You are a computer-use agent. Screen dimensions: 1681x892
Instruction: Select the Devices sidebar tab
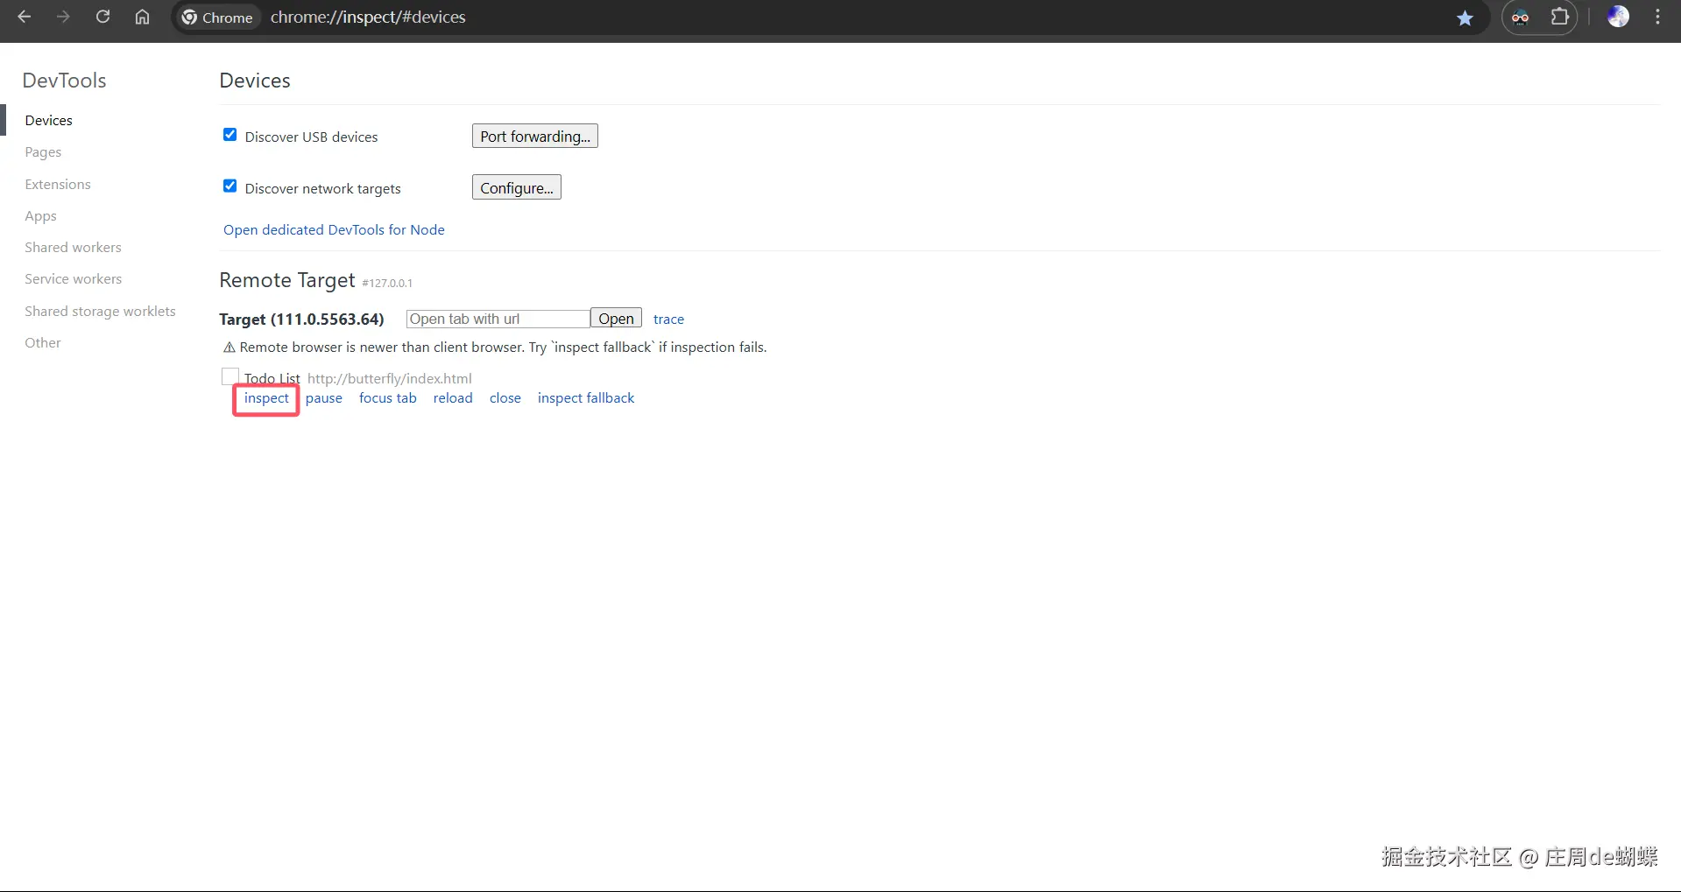49,120
